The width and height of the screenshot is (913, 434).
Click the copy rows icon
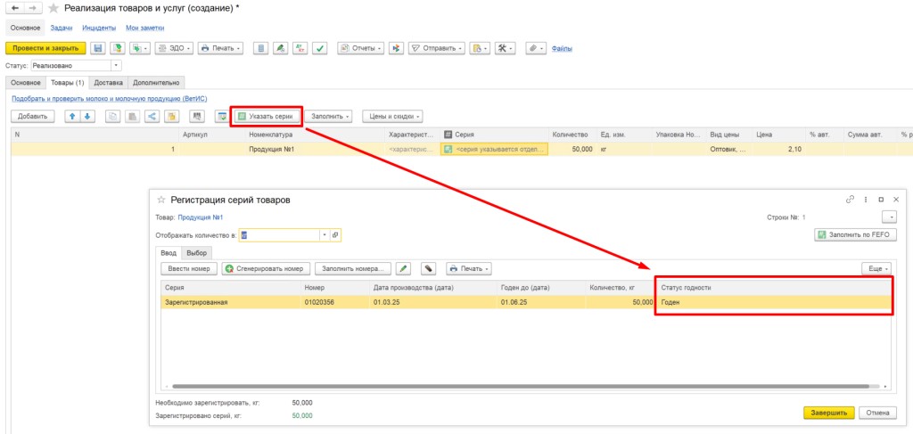point(112,117)
